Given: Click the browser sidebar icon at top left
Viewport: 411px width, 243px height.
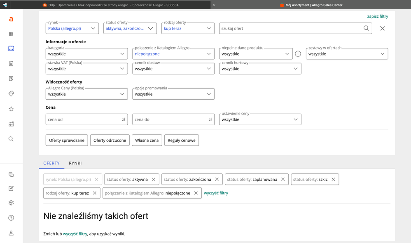Looking at the screenshot, I should 5,5.
